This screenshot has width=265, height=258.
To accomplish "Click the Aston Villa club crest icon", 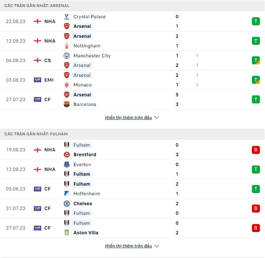I will pos(67,233).
